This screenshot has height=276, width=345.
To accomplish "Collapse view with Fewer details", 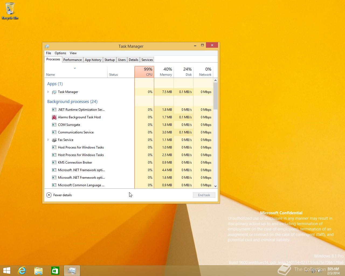I will 59,195.
